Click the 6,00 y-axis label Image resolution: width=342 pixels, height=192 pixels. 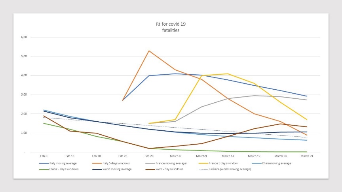pos(24,37)
